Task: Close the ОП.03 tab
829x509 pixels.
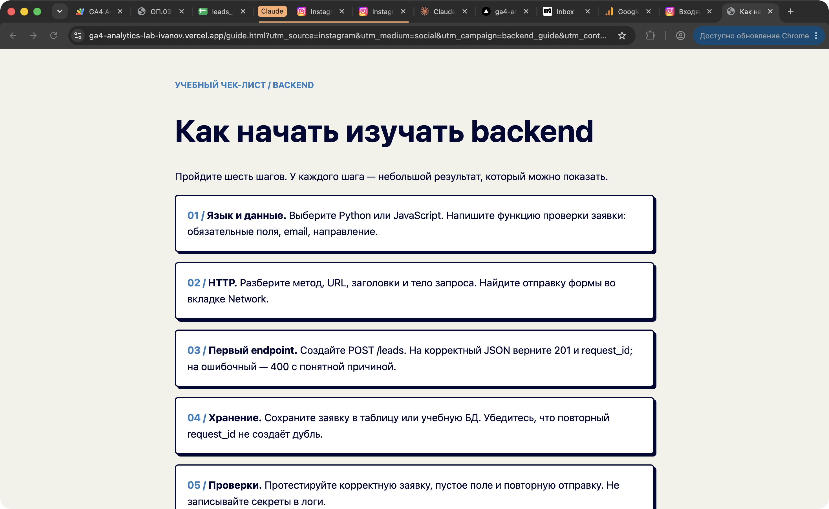Action: point(182,12)
